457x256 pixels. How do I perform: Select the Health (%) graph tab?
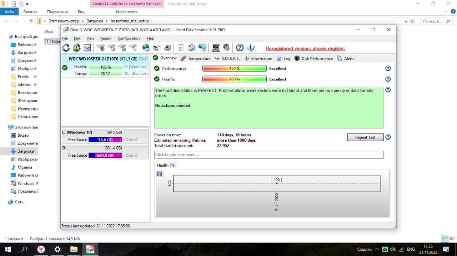(166, 165)
